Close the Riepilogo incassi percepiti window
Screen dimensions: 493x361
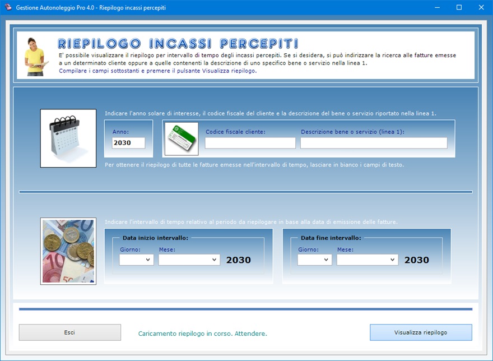pyautogui.click(x=481, y=7)
